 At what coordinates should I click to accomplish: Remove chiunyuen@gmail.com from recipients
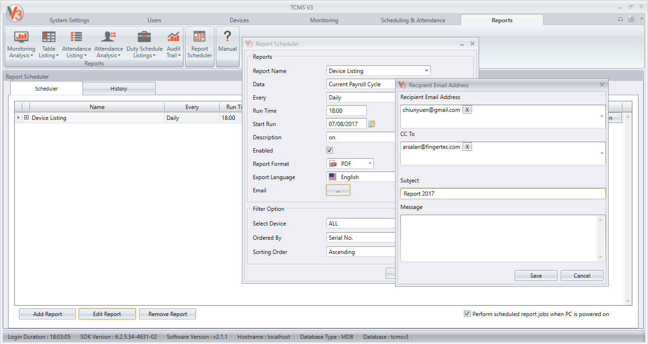[x=467, y=110]
